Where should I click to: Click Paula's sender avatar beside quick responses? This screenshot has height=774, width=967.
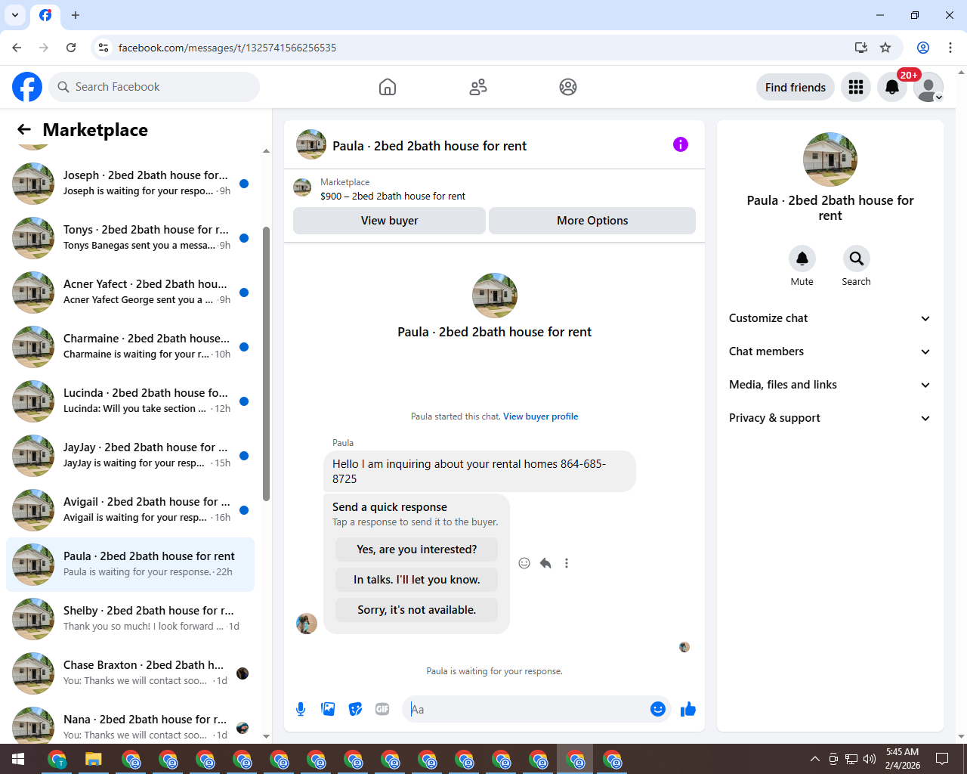tap(307, 624)
